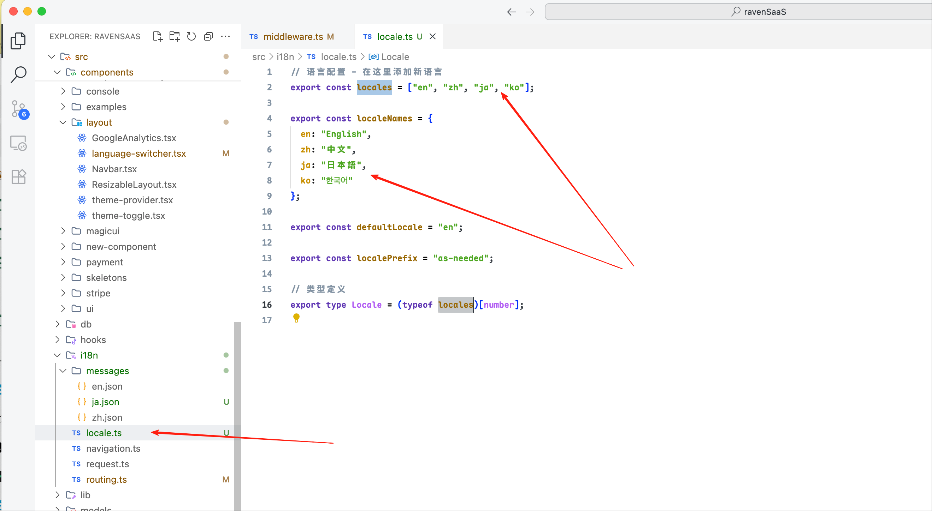Click src in the breadcrumb
The height and width of the screenshot is (511, 932).
(x=259, y=57)
